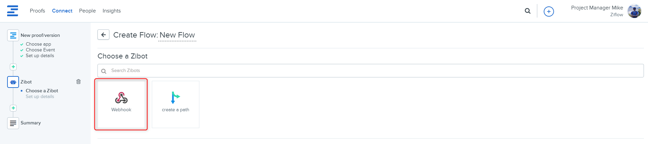Viewport: 648px width, 144px height.
Task: Open the search magnifier in header
Action: pos(527,11)
